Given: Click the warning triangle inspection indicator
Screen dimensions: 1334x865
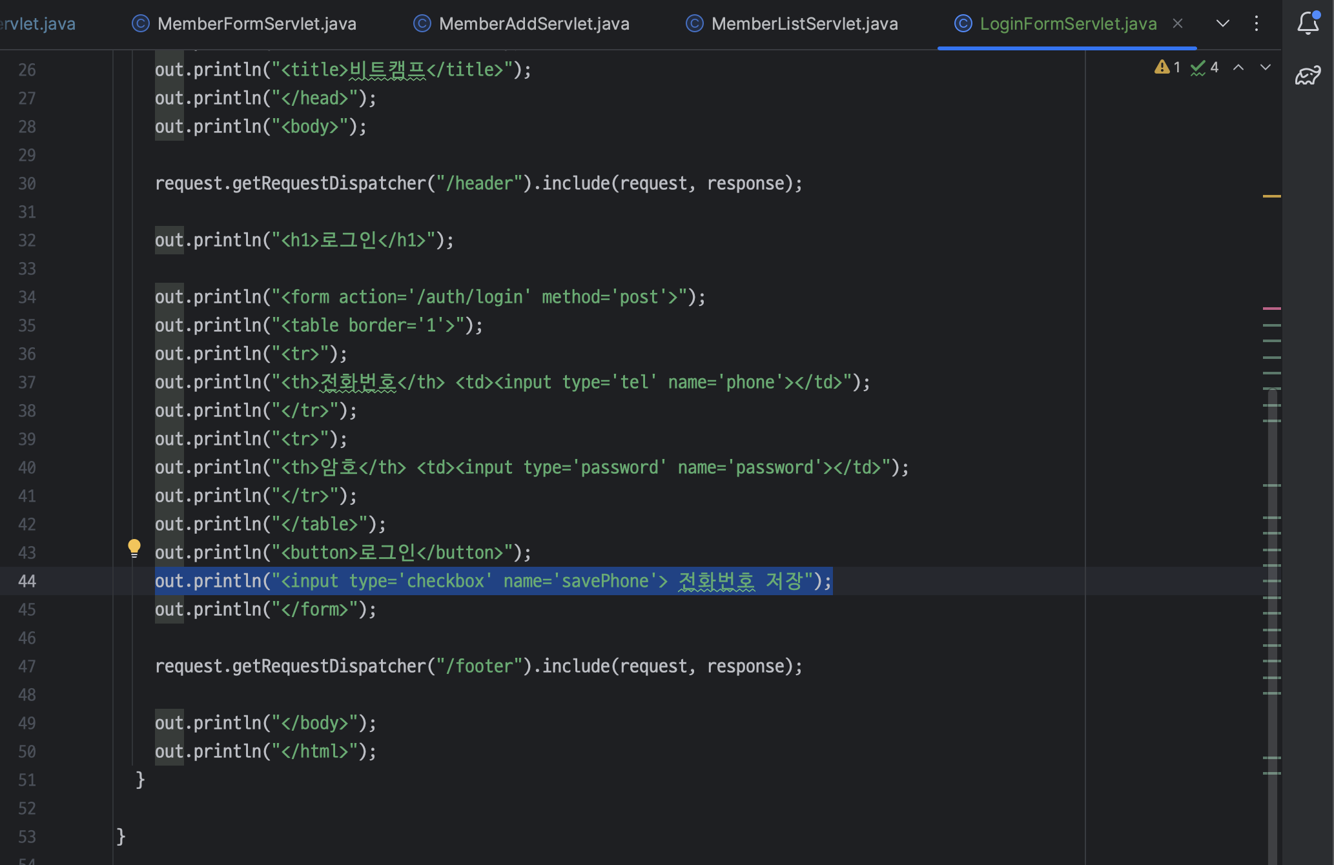Looking at the screenshot, I should pos(1162,67).
